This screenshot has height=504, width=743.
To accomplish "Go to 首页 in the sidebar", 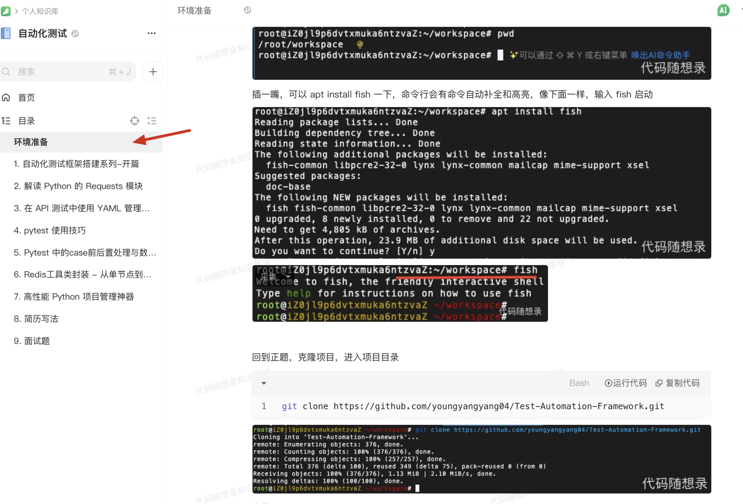I will 26,98.
